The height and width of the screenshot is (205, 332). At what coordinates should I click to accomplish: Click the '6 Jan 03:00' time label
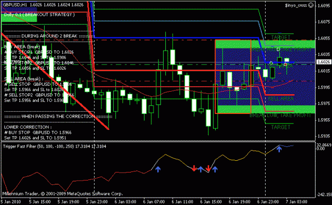[125, 202]
